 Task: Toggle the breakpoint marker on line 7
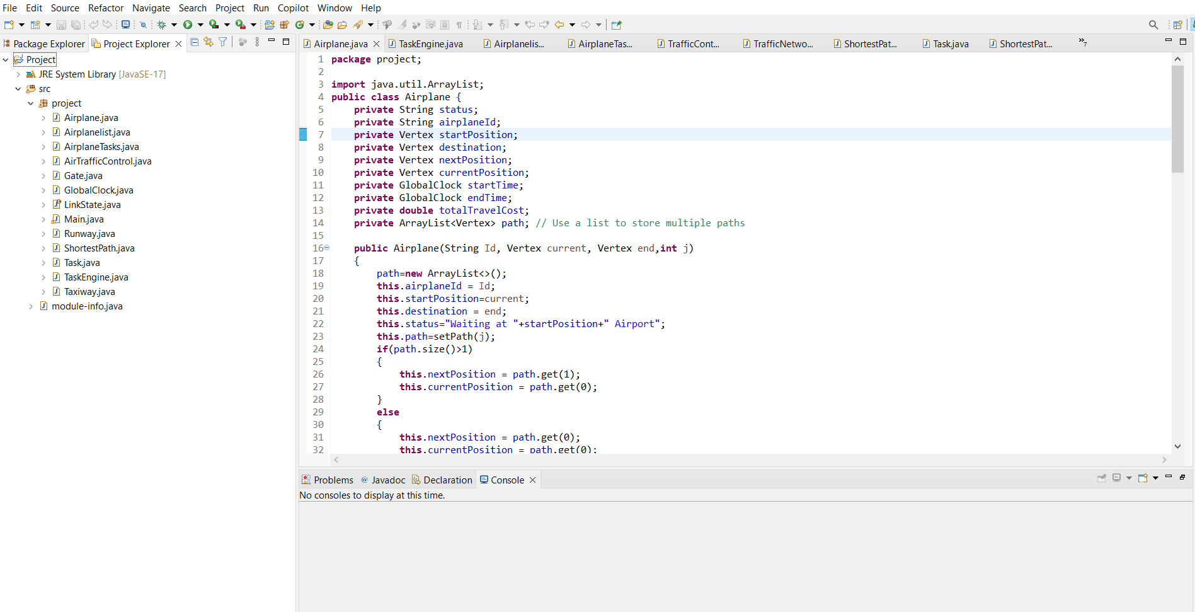coord(304,134)
